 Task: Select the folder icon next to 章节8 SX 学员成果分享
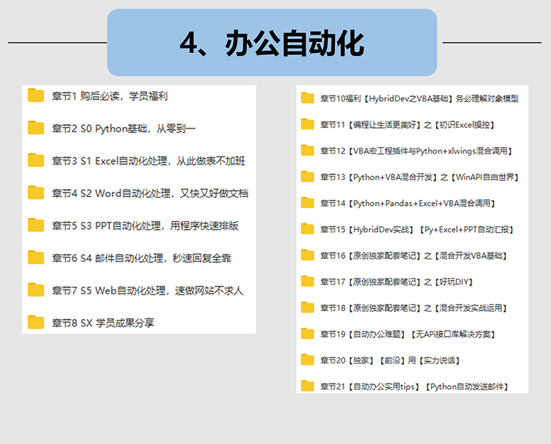pos(36,323)
